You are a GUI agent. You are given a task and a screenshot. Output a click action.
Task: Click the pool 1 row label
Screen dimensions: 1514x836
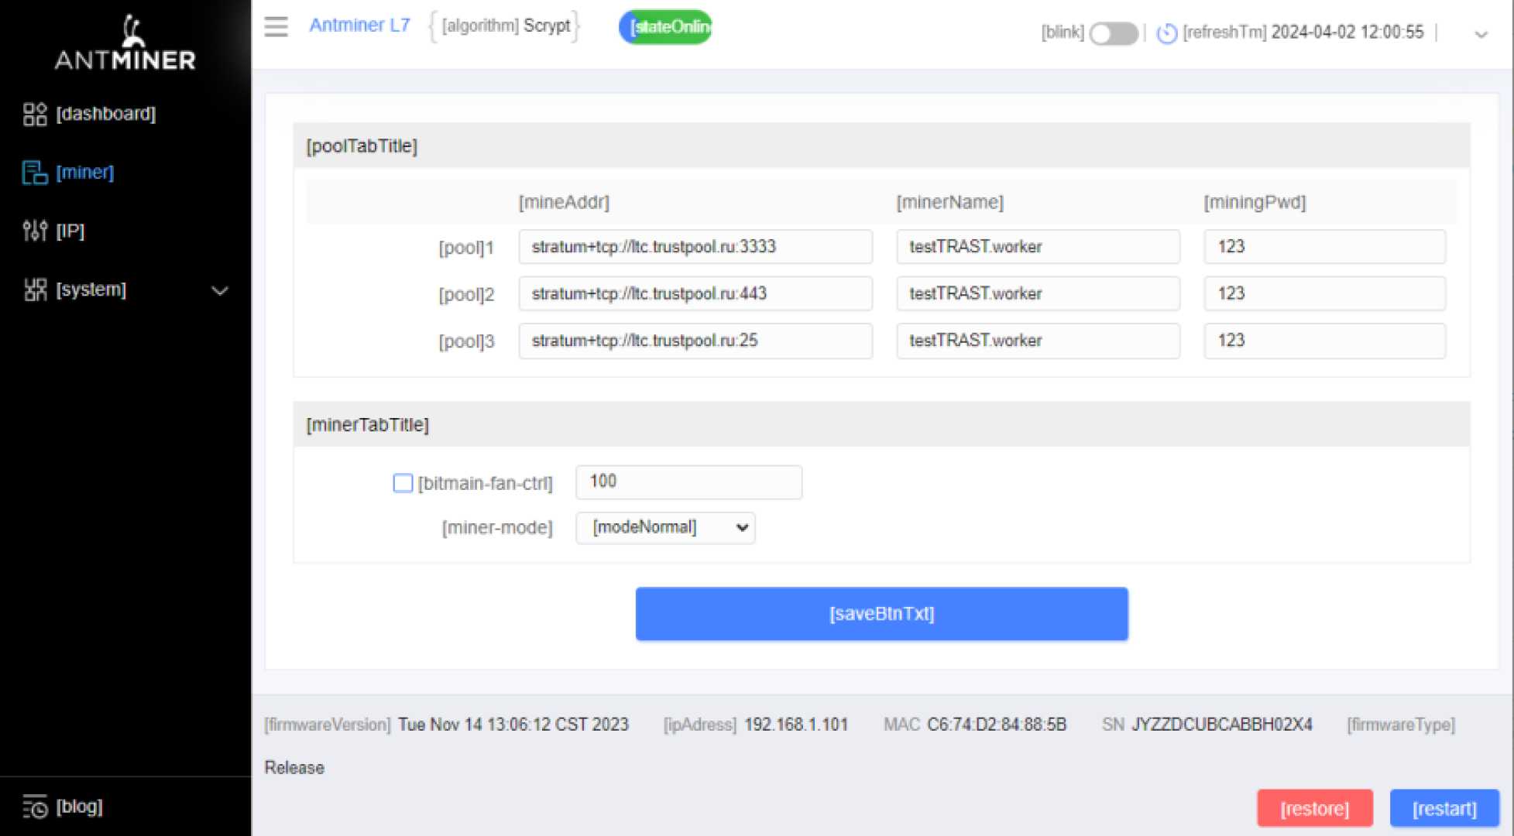[466, 248]
